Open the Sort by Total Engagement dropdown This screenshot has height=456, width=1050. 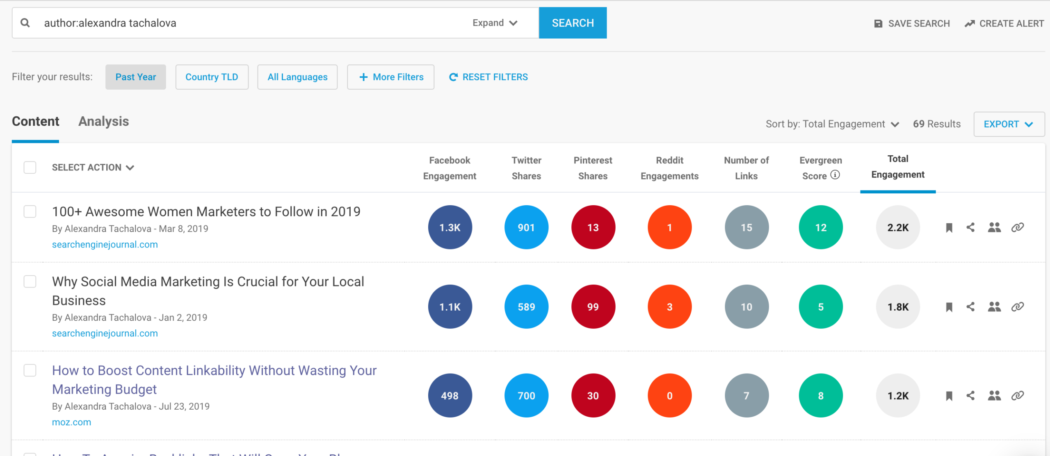[832, 124]
